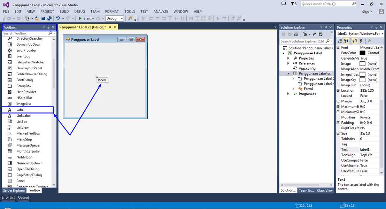Expand the Program.cs node
386x209 pixels.
(x=288, y=94)
